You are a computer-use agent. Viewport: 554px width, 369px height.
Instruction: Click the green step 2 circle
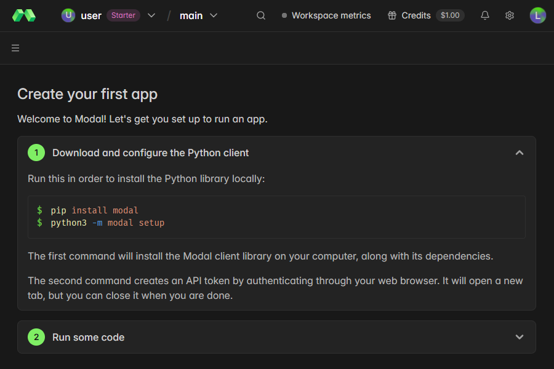36,337
